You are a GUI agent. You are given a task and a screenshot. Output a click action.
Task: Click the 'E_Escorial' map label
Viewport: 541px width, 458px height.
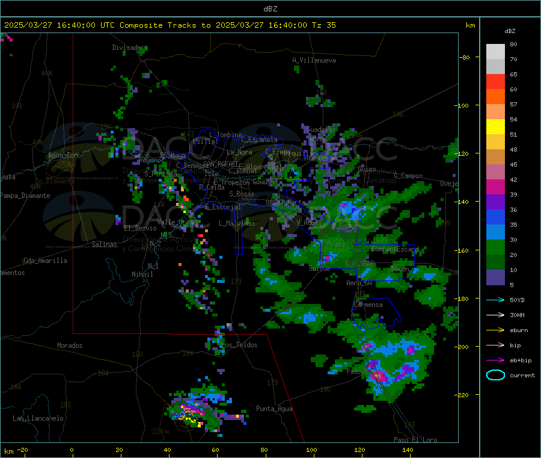223,207
